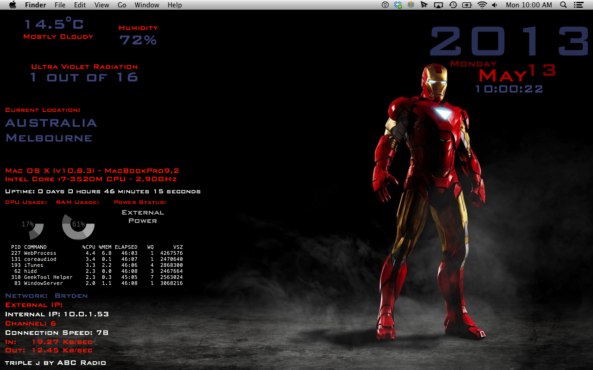Open the File menu
This screenshot has height=370, width=593.
(x=60, y=5)
